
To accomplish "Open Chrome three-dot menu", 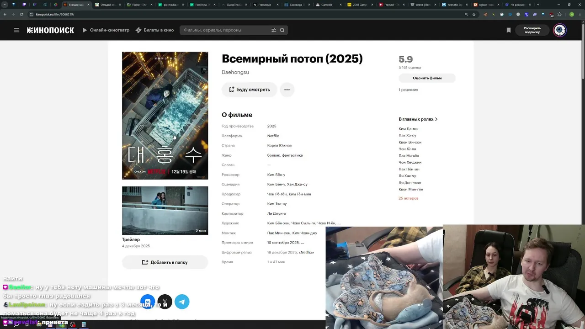I will click(580, 14).
